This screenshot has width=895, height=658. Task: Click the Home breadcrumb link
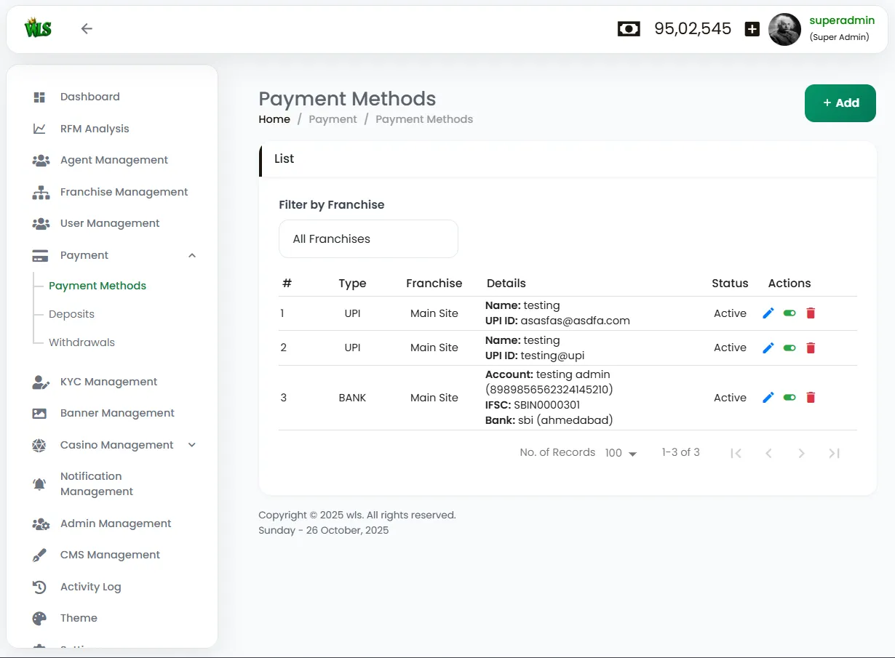point(274,119)
